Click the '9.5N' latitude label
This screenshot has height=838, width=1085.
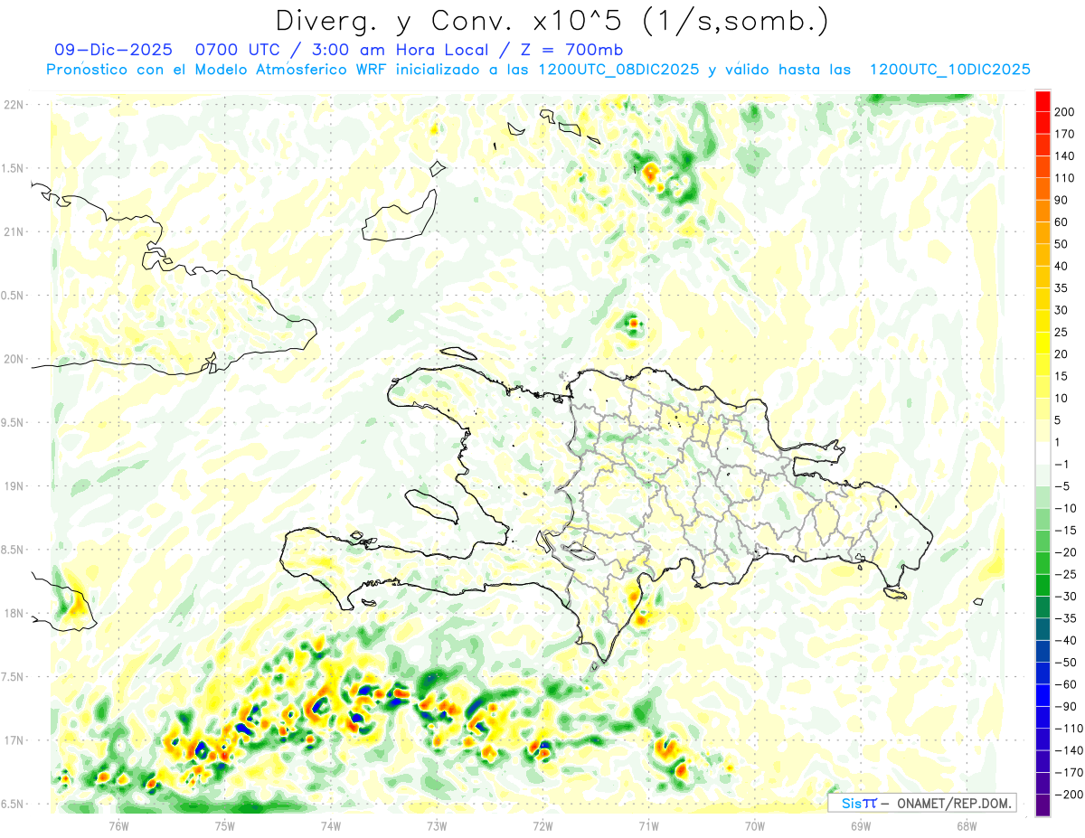coord(14,422)
